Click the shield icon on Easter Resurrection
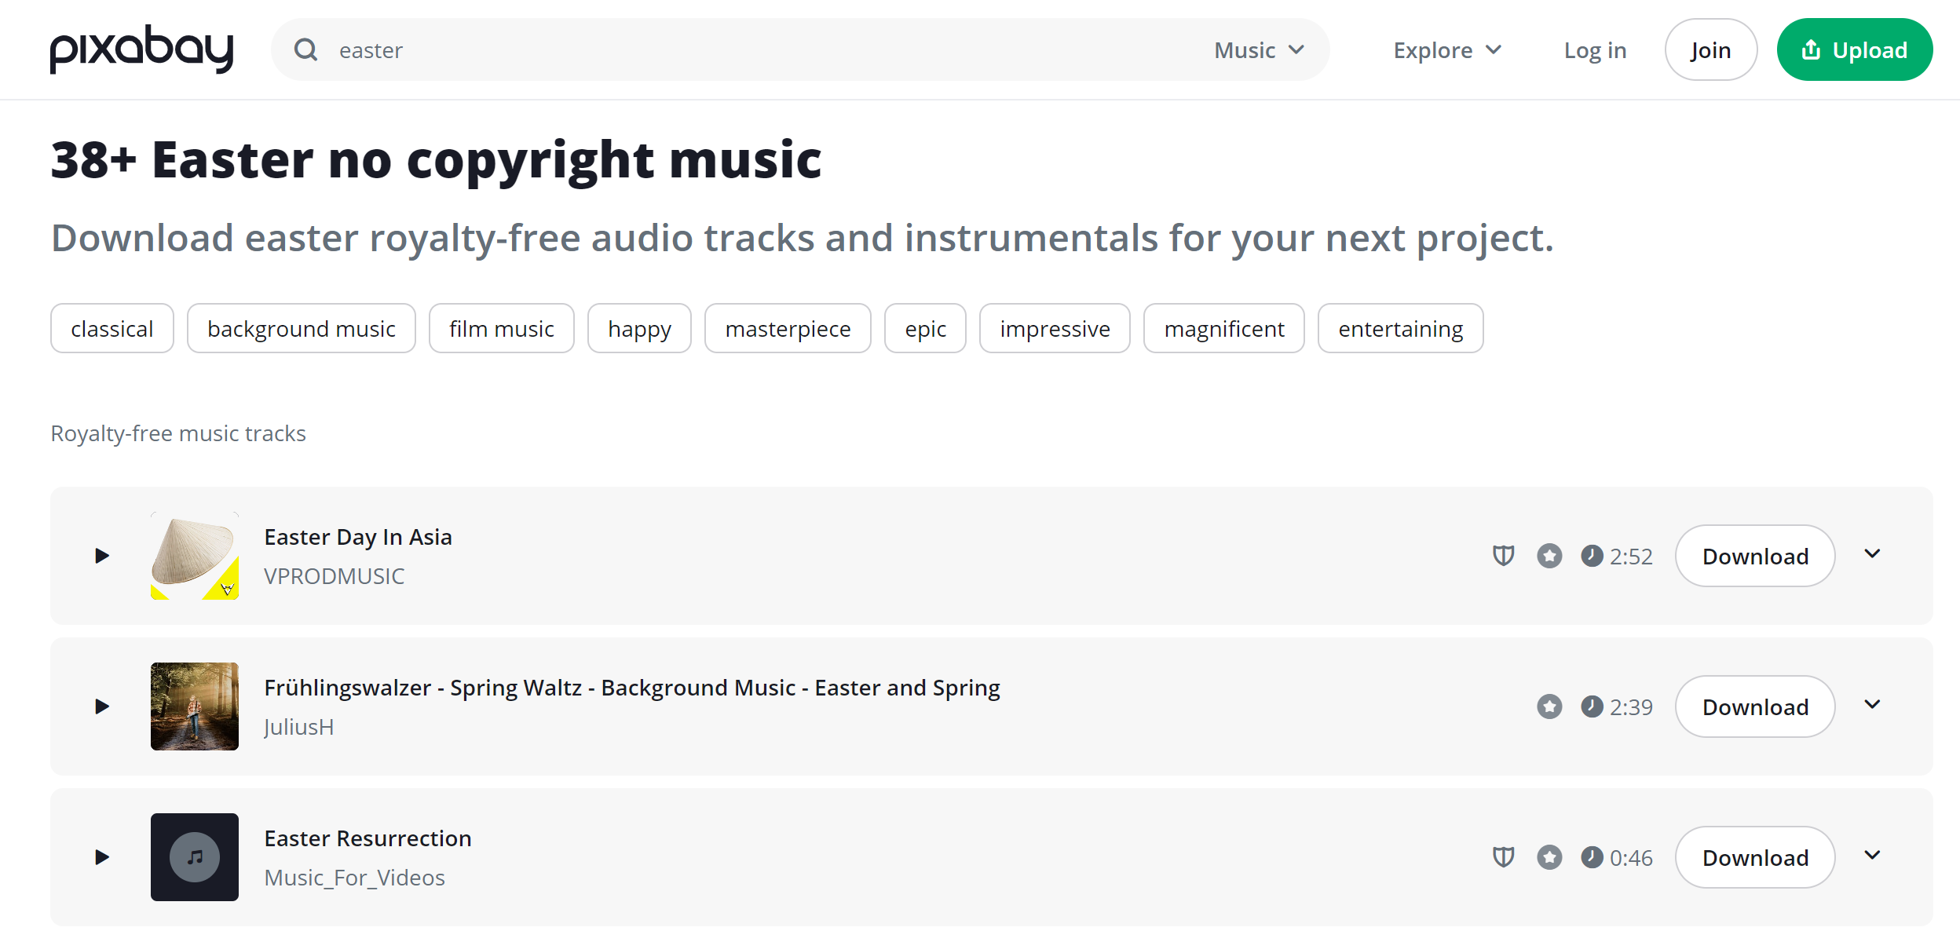This screenshot has height=931, width=1960. 1503,857
